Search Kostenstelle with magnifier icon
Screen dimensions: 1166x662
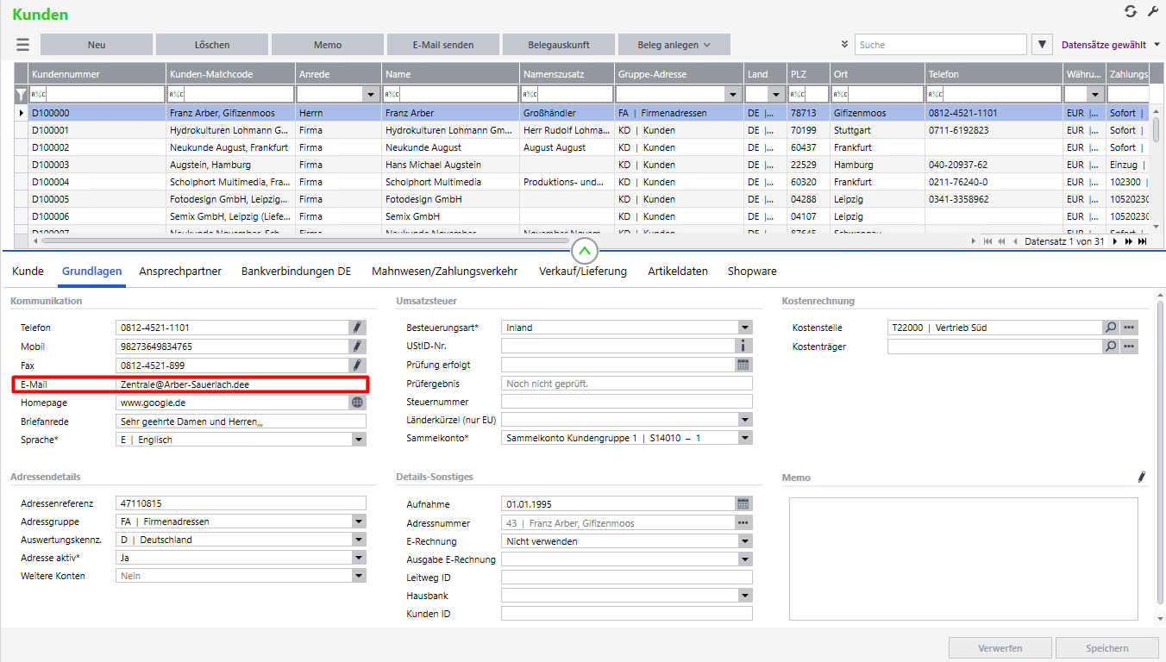coord(1112,328)
